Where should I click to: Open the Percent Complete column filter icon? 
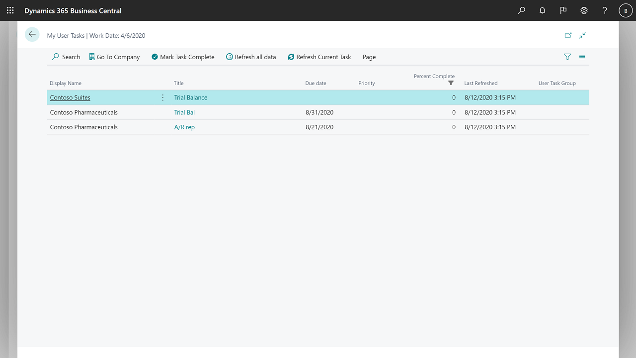451,83
